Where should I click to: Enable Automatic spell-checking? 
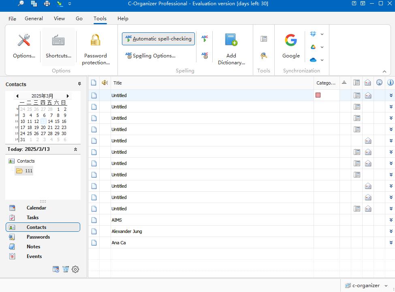pyautogui.click(x=158, y=38)
